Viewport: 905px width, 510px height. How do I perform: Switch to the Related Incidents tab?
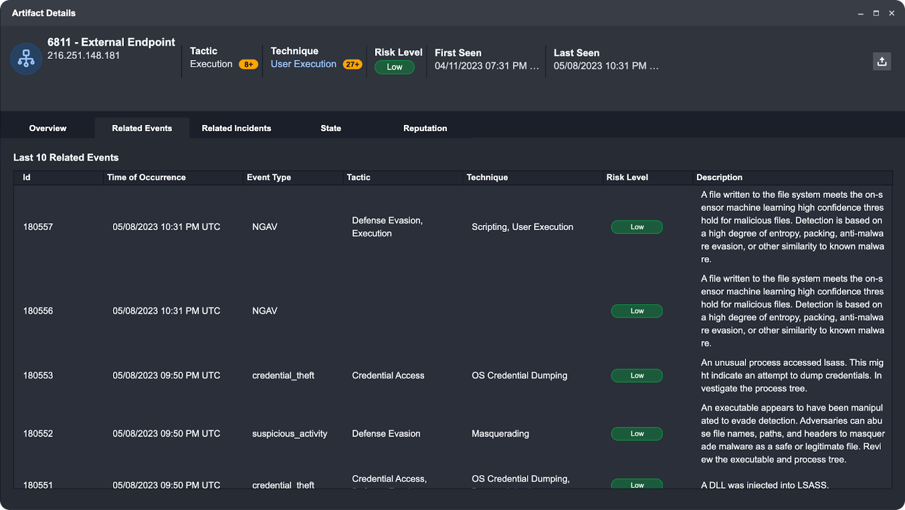[236, 128]
